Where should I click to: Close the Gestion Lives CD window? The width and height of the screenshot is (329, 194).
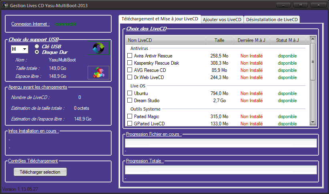[x=318, y=5]
